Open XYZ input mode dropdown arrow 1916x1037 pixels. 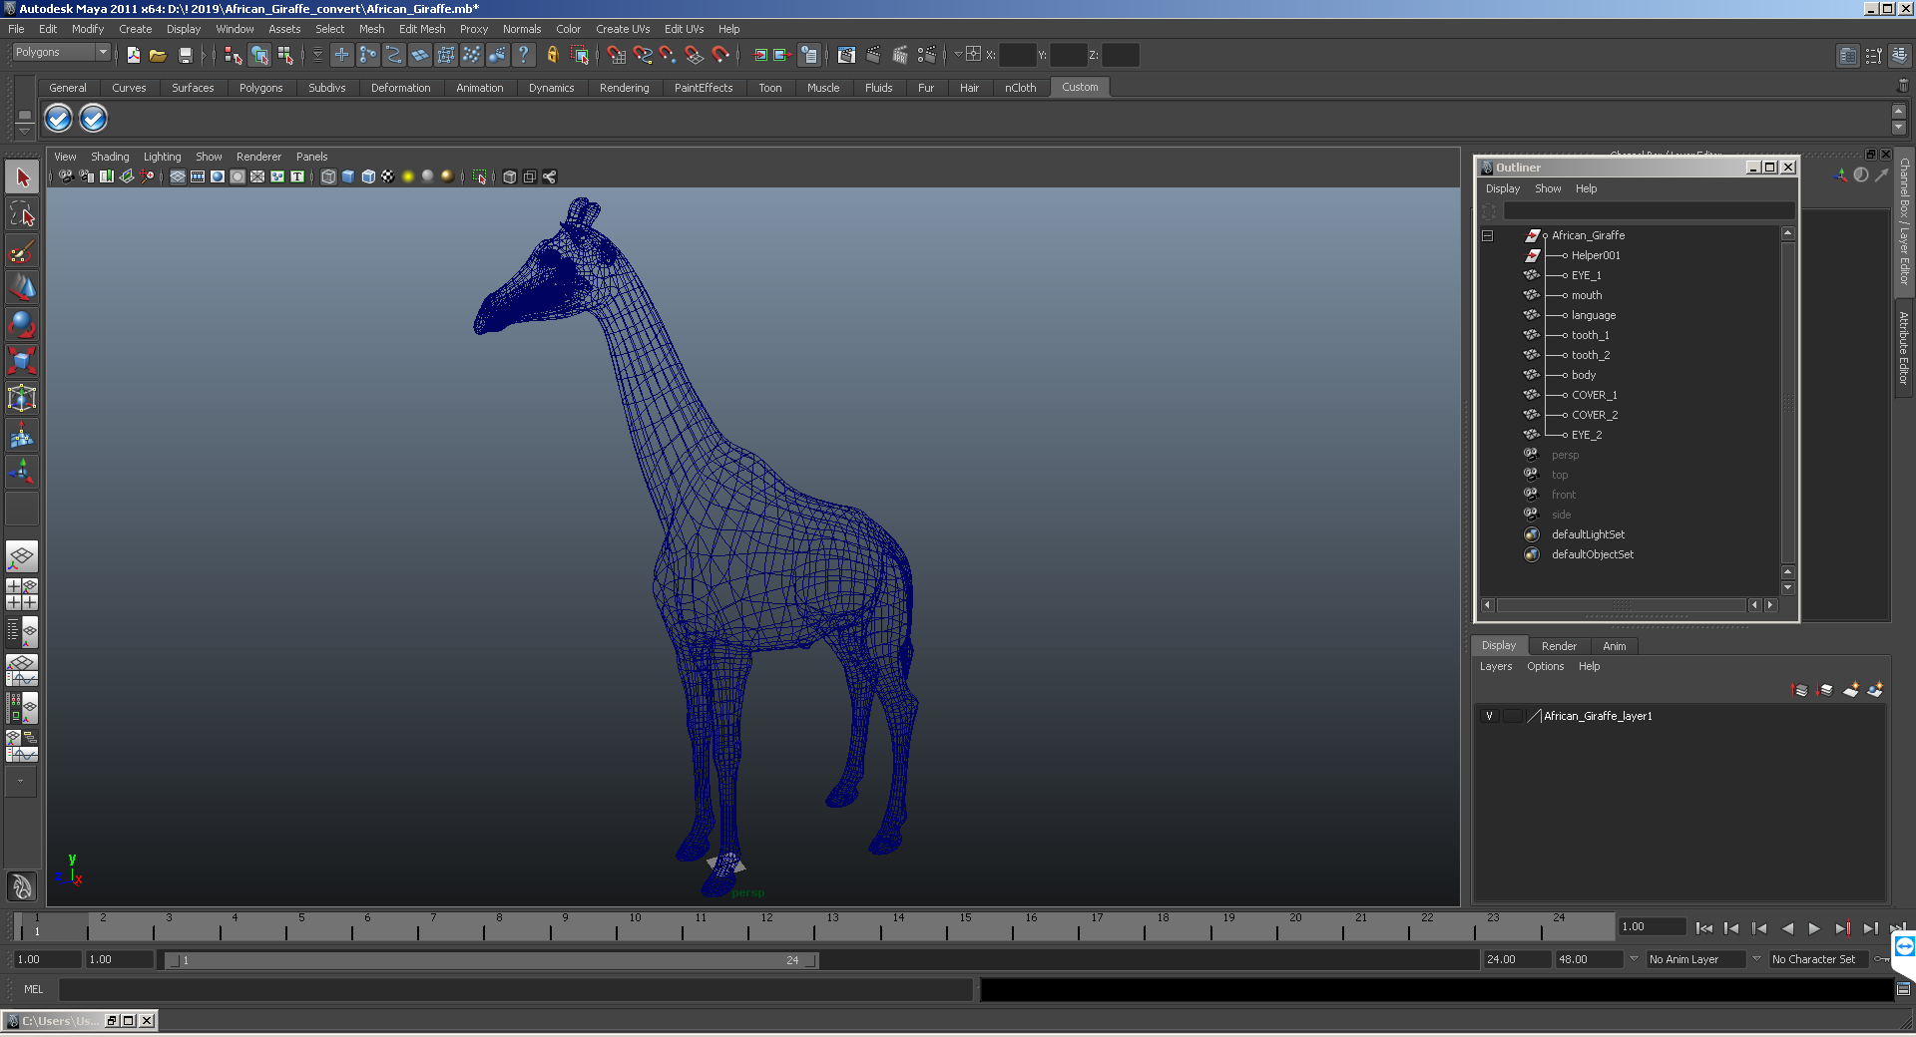click(958, 55)
